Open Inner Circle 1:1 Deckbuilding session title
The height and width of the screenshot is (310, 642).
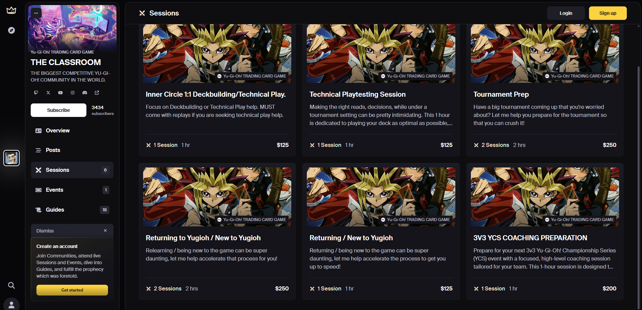216,94
